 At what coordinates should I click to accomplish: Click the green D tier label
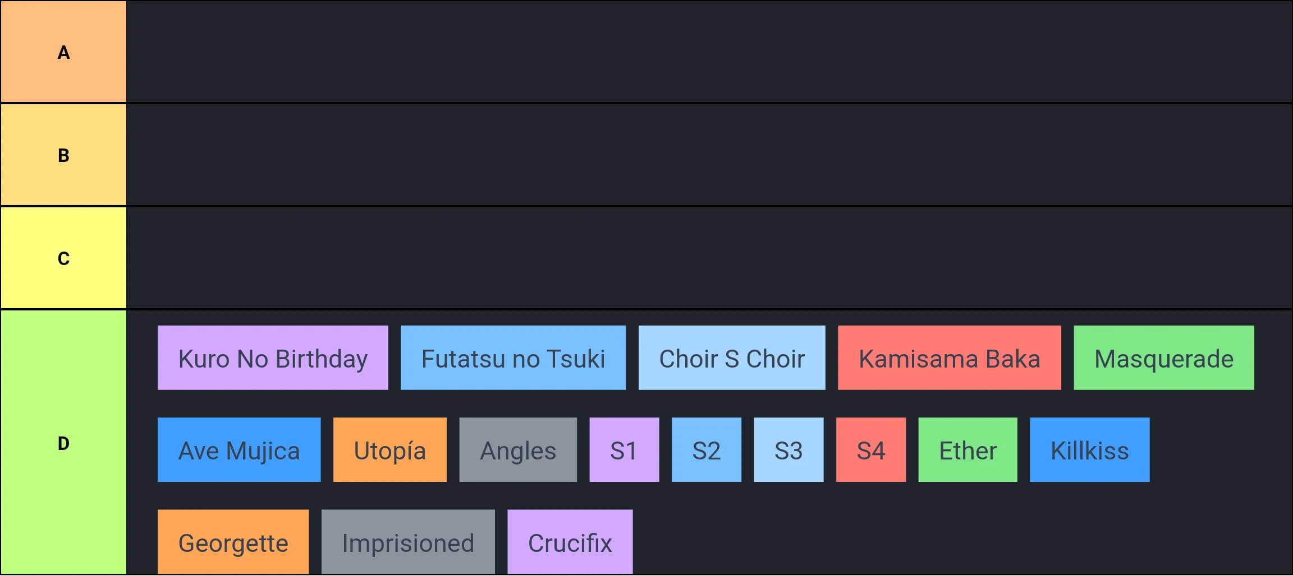63,443
